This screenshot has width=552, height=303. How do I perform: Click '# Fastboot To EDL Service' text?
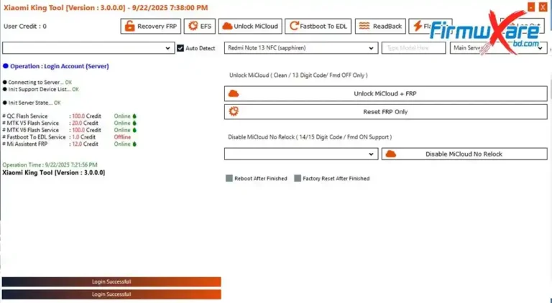tap(34, 137)
